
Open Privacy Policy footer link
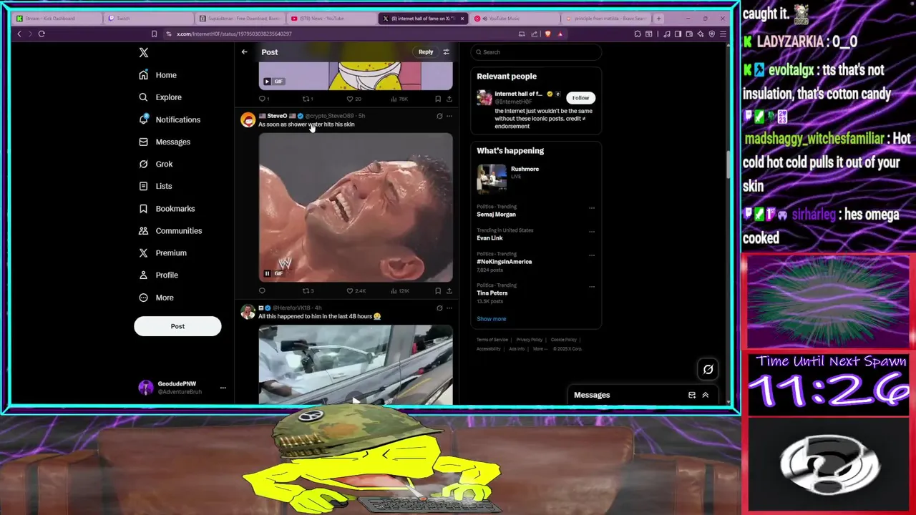pos(530,340)
